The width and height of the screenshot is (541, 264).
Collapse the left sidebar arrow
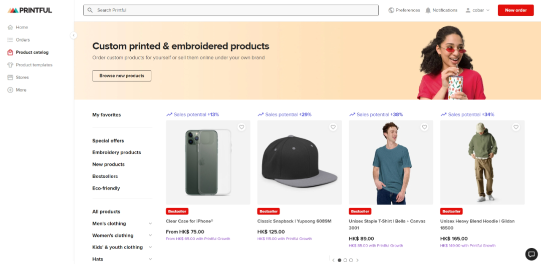[x=74, y=35]
